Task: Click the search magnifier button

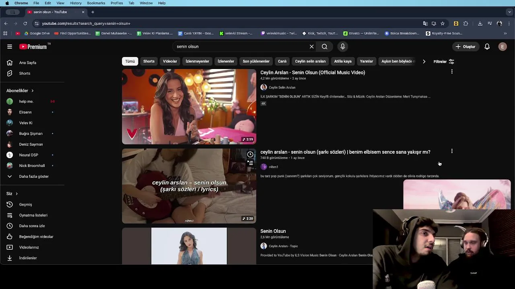Action: [324, 47]
